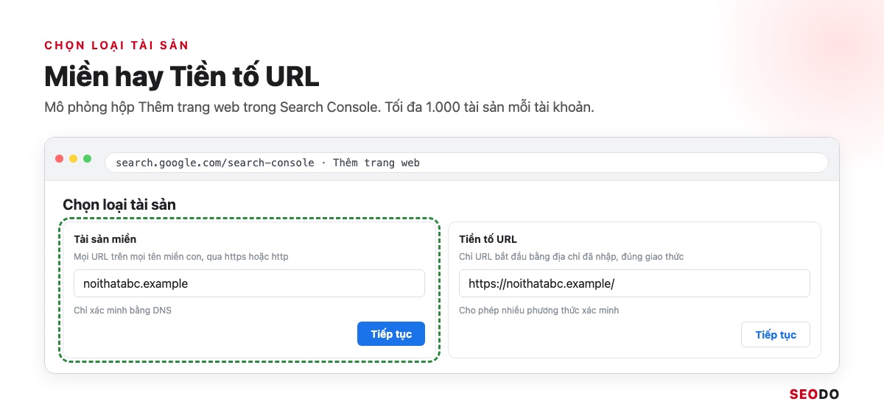
Task: Click the red CHỌN LOẠI TÀI SẢN label
Action: tap(117, 46)
